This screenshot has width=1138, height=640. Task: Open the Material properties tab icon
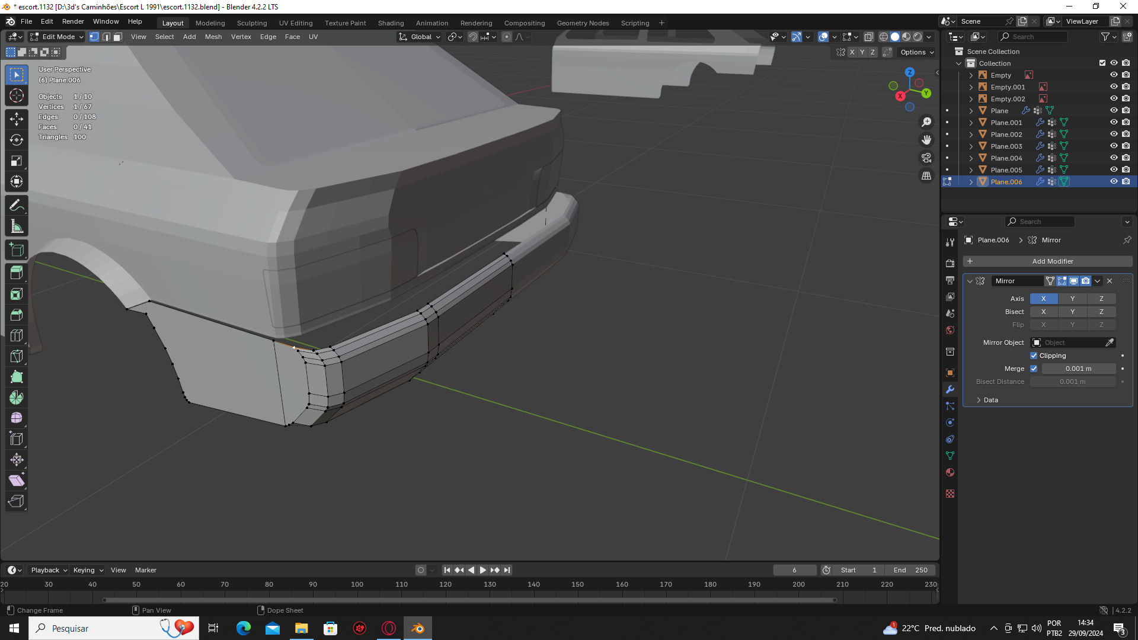pos(950,472)
